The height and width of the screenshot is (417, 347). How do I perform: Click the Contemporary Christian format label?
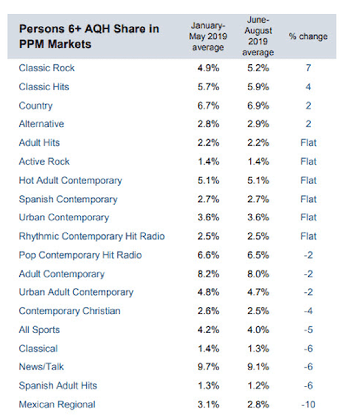coord(69,311)
